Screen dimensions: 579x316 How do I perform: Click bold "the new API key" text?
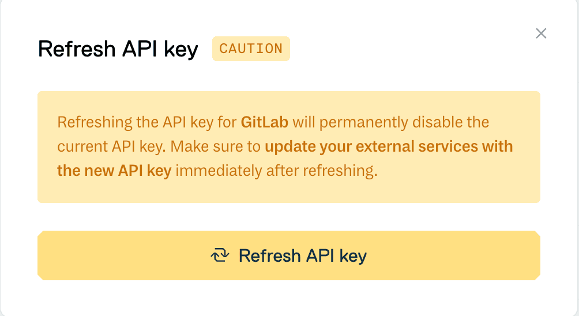click(x=114, y=171)
